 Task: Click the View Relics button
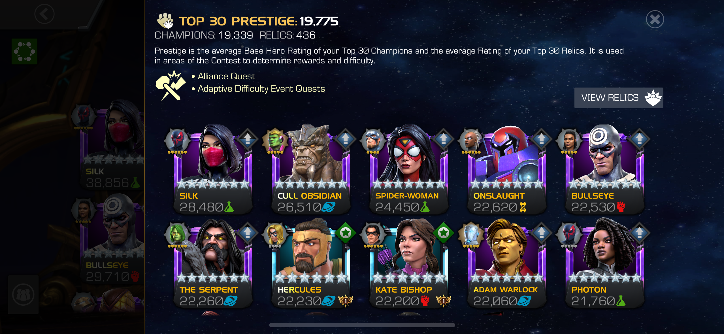pyautogui.click(x=619, y=98)
